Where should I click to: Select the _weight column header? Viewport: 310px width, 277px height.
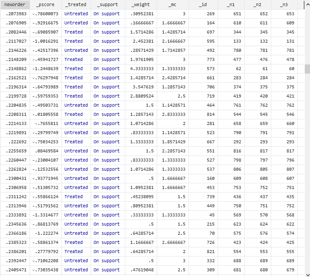pos(141,4)
